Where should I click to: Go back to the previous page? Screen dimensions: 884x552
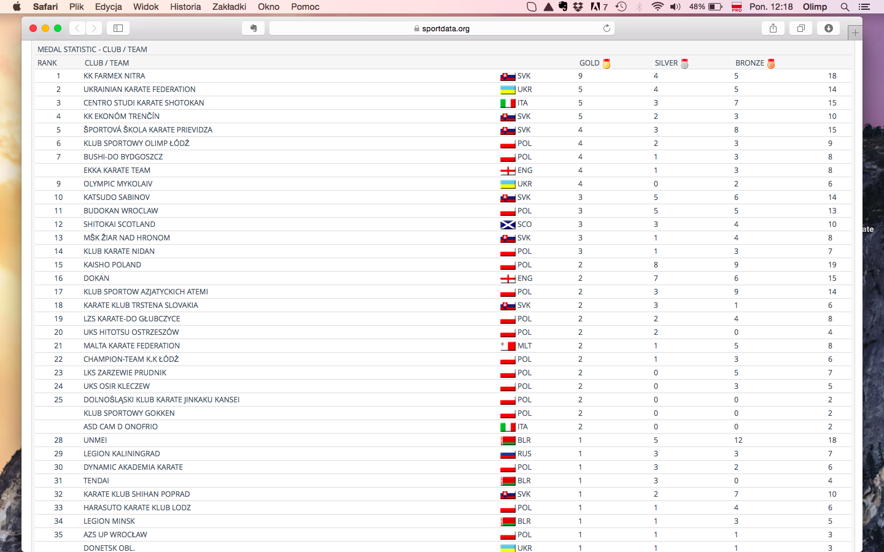[x=77, y=28]
